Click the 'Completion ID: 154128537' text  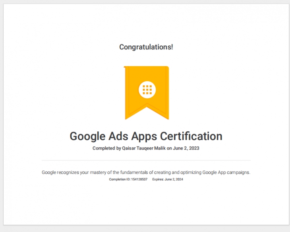[128, 179]
